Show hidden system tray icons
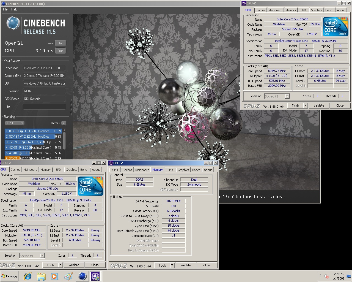Image resolution: width=352 pixels, height=282 pixels. [320, 276]
